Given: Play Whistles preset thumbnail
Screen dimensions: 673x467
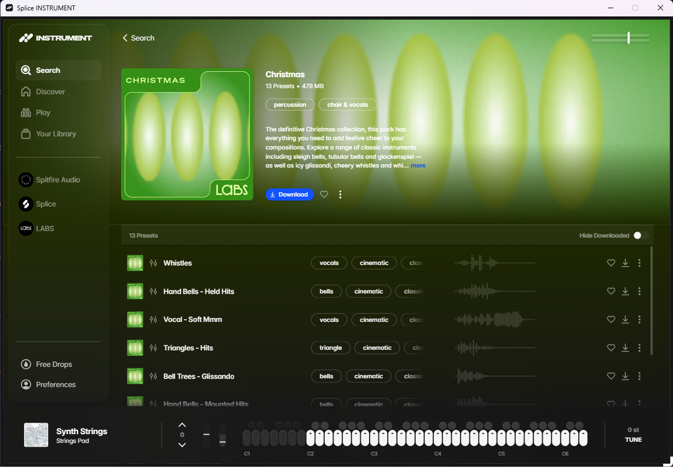Looking at the screenshot, I should point(135,263).
